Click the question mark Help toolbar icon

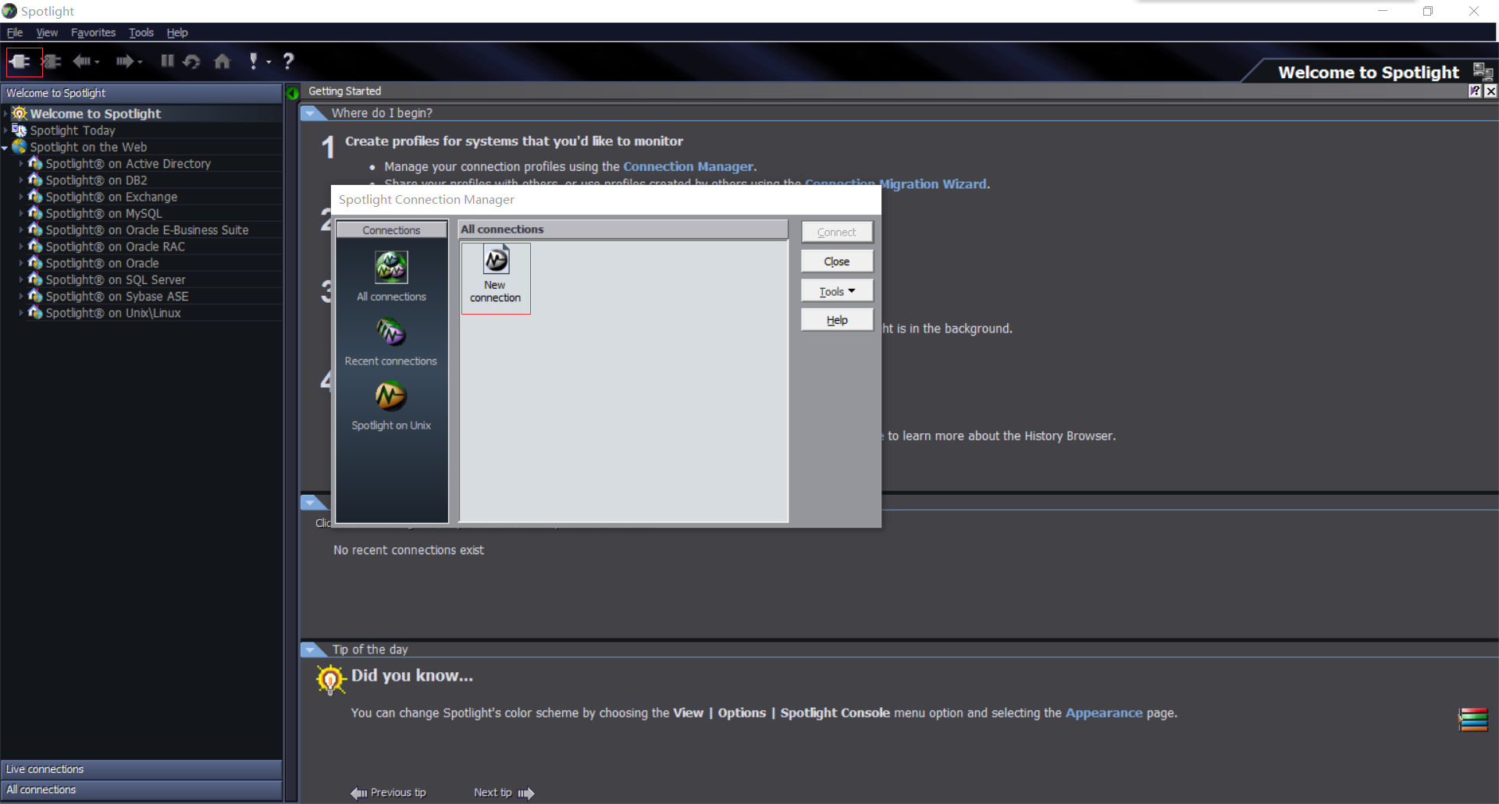(288, 61)
